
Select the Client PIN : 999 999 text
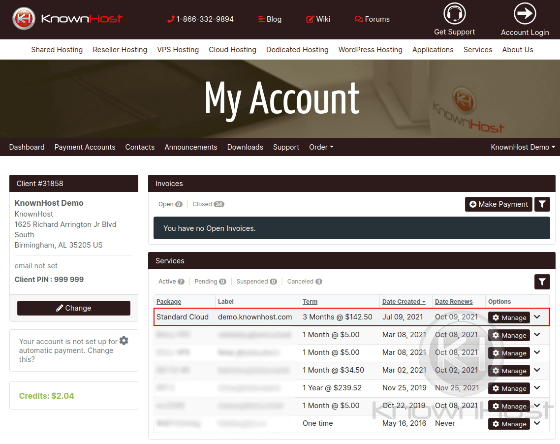(x=49, y=280)
